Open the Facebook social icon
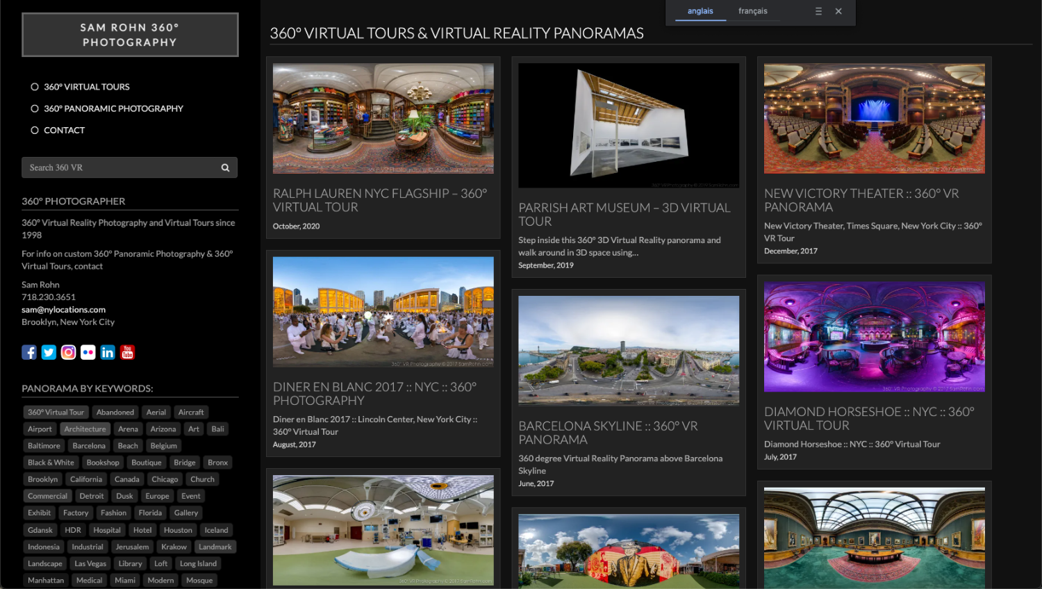Viewport: 1042px width, 589px height. pos(29,352)
